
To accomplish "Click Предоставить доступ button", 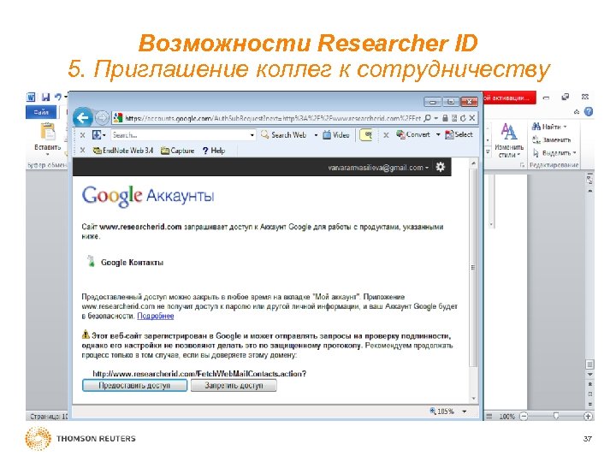I will pyautogui.click(x=134, y=385).
